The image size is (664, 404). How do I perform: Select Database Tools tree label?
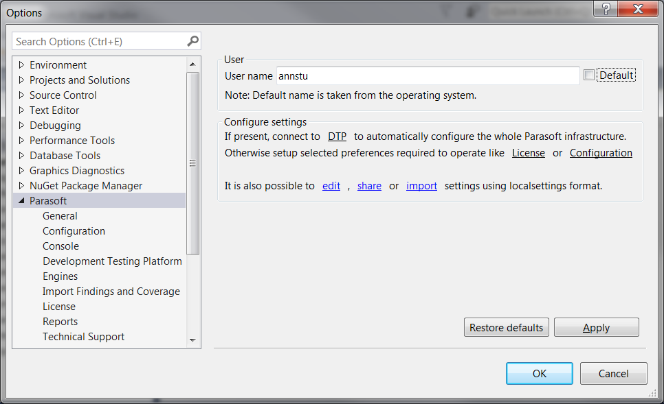tap(65, 156)
